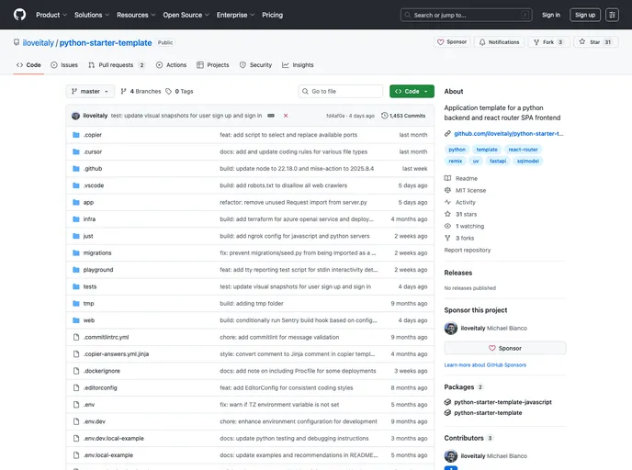The width and height of the screenshot is (632, 470).
Task: Open the app folder
Action: 88,203
